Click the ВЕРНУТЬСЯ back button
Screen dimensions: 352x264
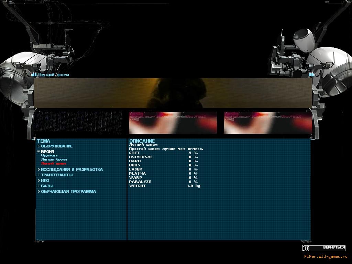(334, 247)
